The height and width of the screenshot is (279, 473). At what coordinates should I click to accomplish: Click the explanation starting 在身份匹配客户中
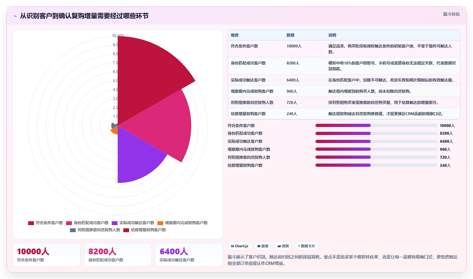[x=392, y=80]
